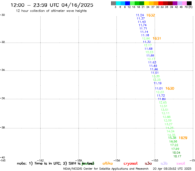Click the generation timestamp 20 Apr 08:25:52
This screenshot has width=195, height=171.
point(172,169)
